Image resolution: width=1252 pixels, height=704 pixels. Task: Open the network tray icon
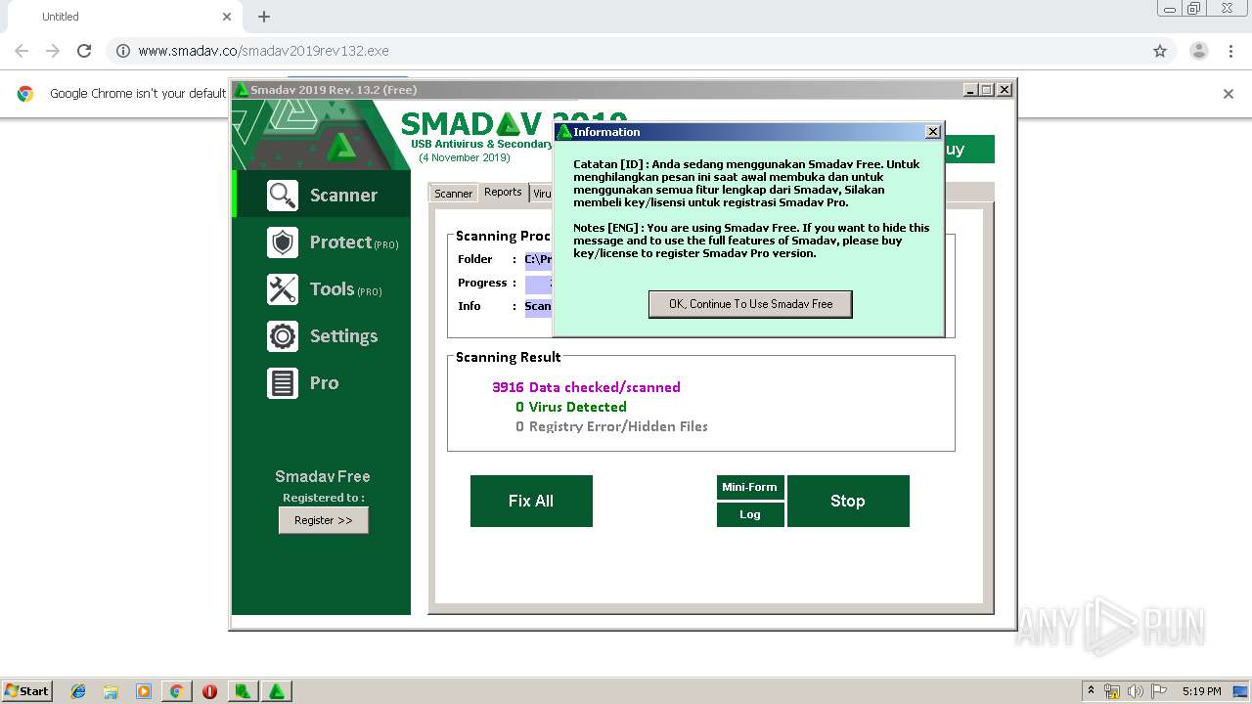[x=1112, y=691]
